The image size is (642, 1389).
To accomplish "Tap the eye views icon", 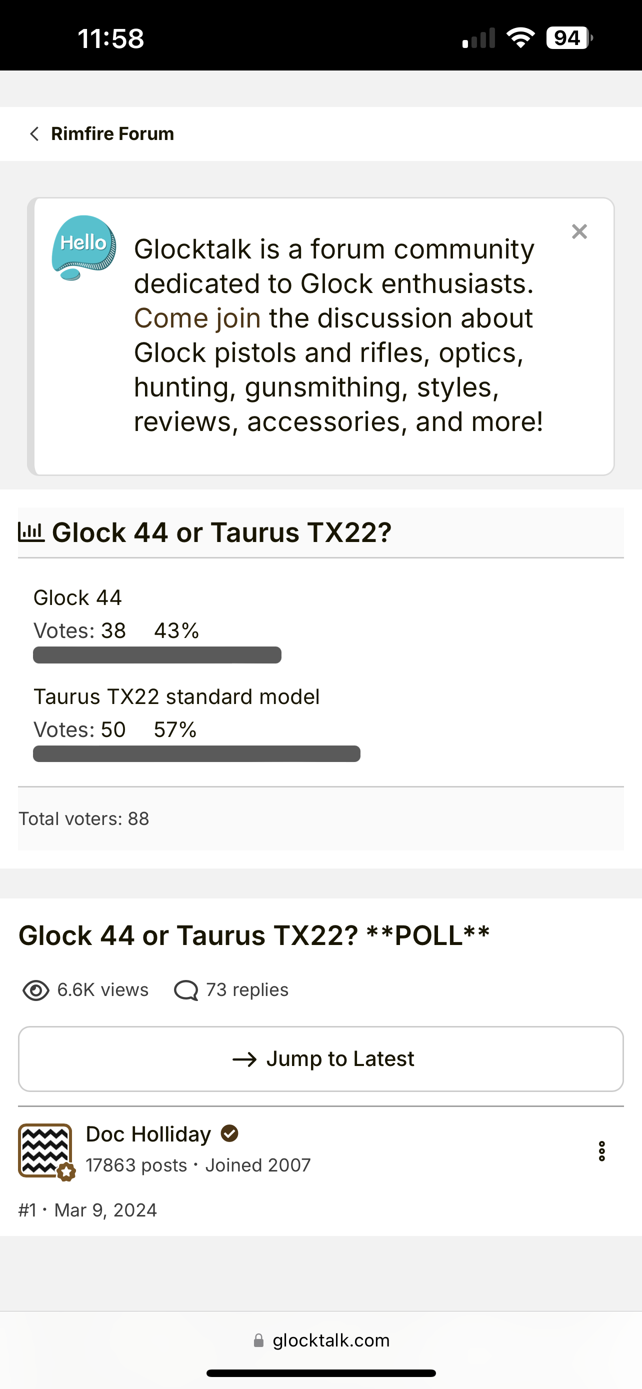I will click(x=36, y=990).
